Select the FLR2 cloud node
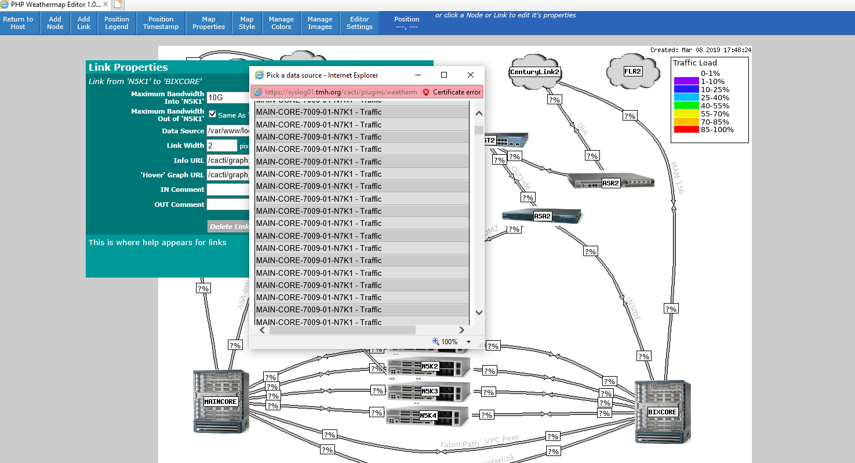This screenshot has width=855, height=463. pos(632,70)
